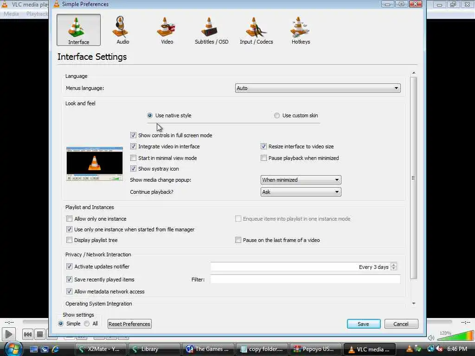Select the Interface preferences category
The width and height of the screenshot is (475, 356).
pos(78,30)
